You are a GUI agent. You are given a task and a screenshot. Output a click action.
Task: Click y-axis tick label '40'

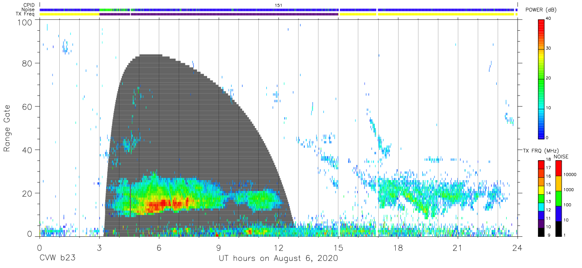coord(27,150)
